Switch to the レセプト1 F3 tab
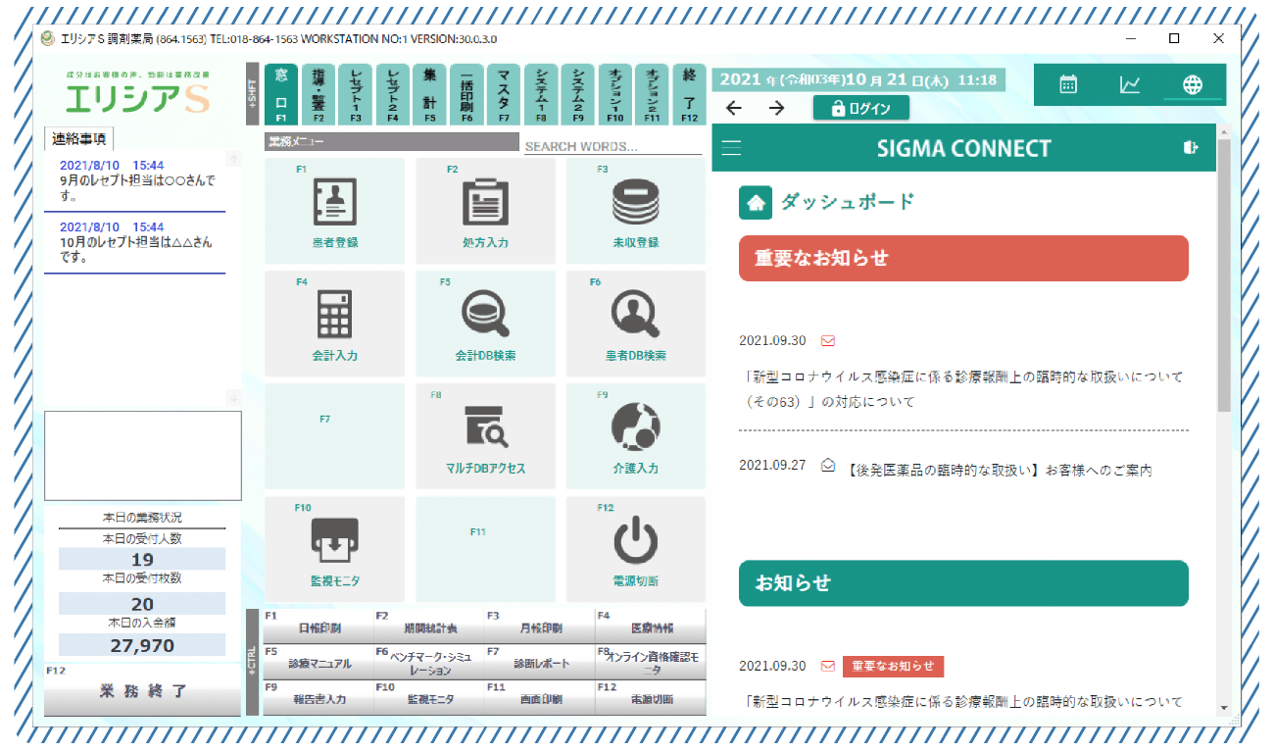Screen dimensions: 1274x751 click(x=356, y=95)
